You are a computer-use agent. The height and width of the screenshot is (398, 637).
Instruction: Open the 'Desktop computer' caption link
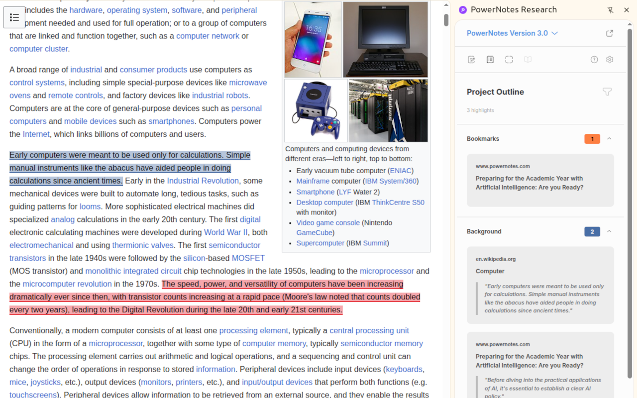coord(325,202)
